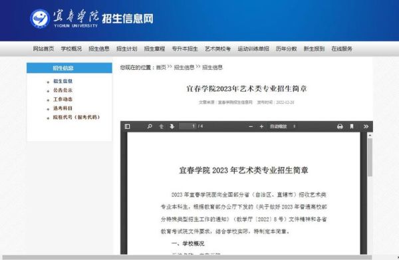Open the 网站首页 menu item

click(x=43, y=49)
